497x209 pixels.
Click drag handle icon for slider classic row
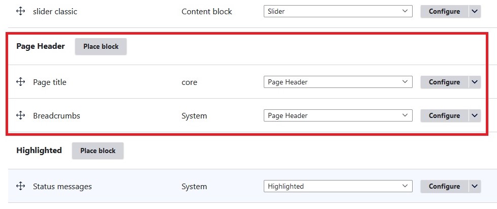[x=21, y=11]
